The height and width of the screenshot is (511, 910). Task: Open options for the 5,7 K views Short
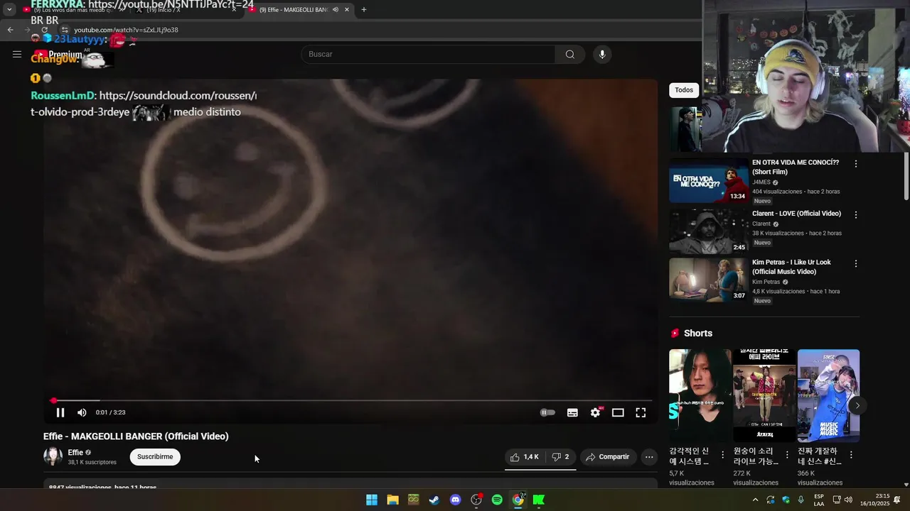723,454
